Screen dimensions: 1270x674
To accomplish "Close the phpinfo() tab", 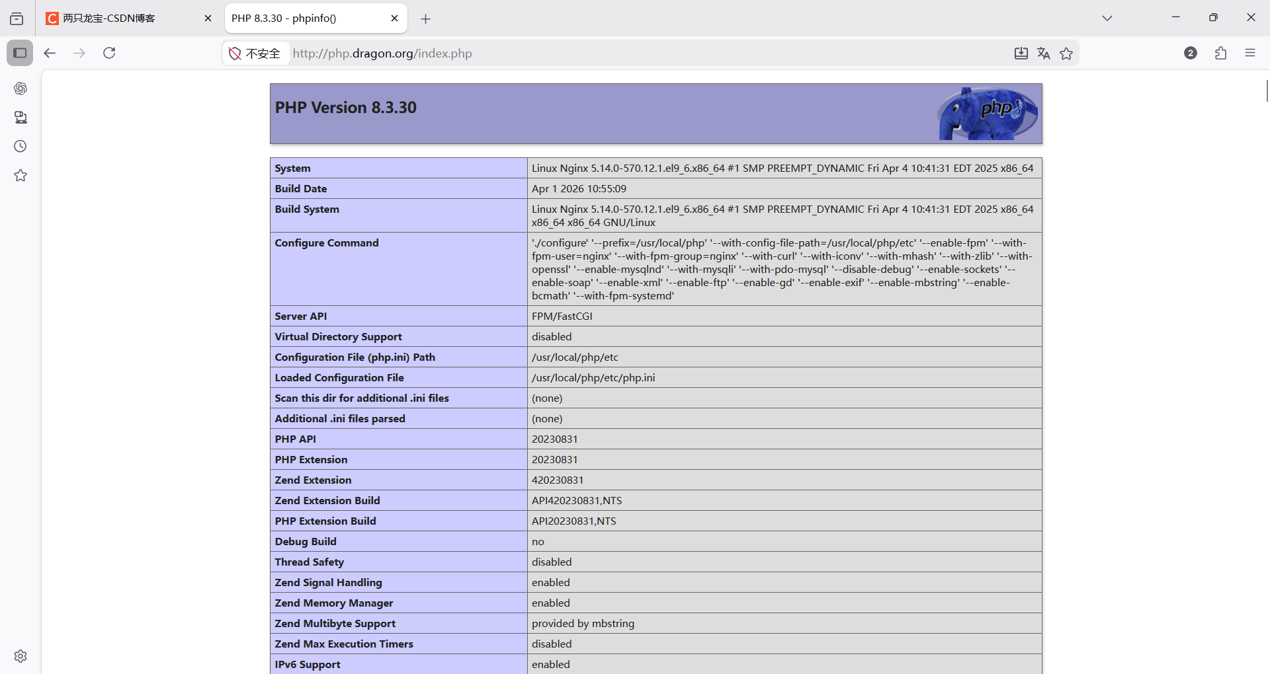I will tap(394, 19).
